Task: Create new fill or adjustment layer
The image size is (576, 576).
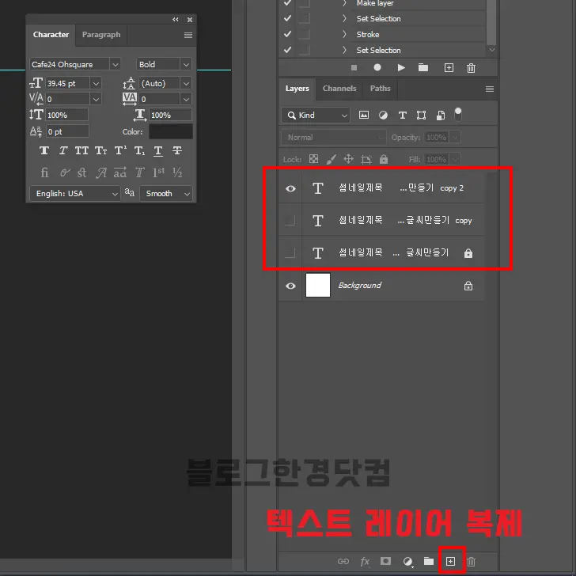Action: (x=407, y=562)
